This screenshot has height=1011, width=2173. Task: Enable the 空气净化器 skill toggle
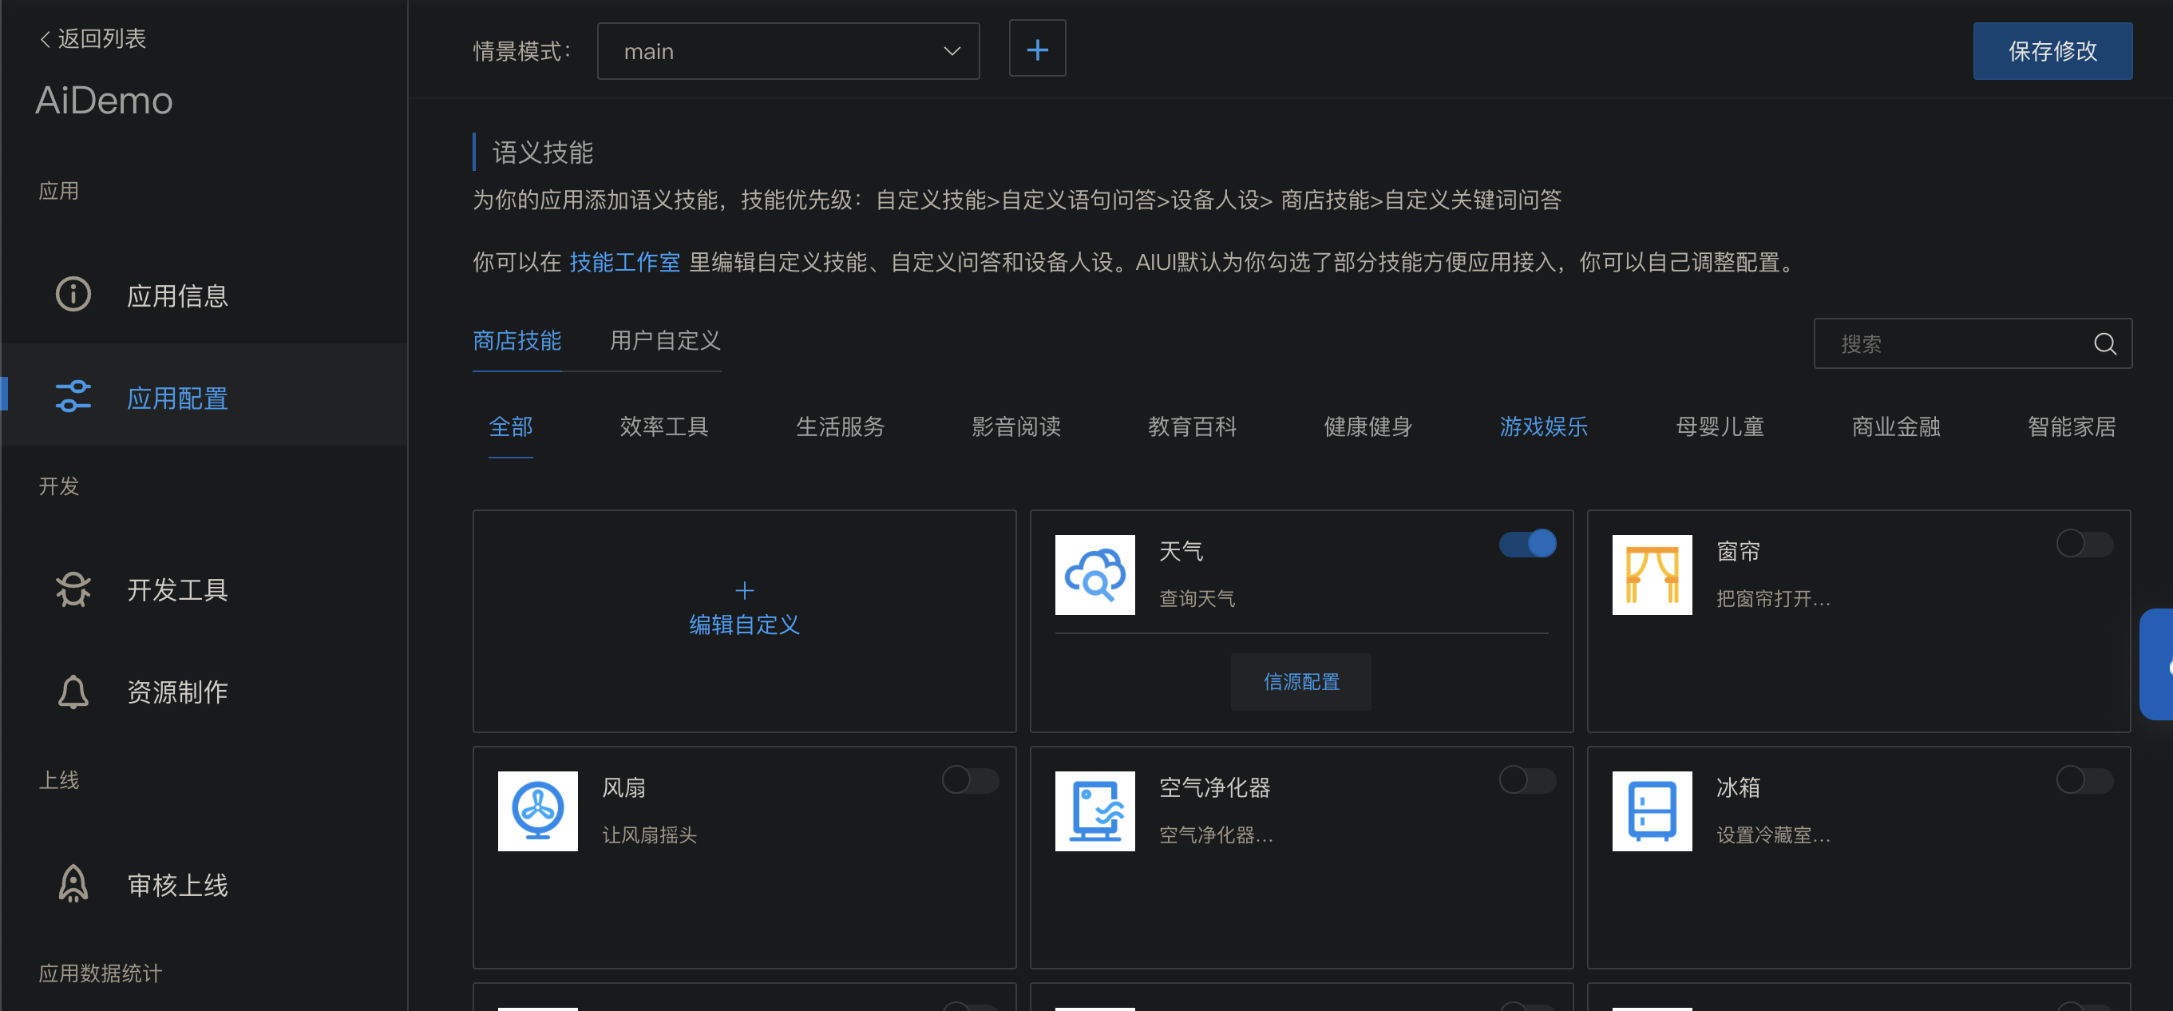(1527, 781)
